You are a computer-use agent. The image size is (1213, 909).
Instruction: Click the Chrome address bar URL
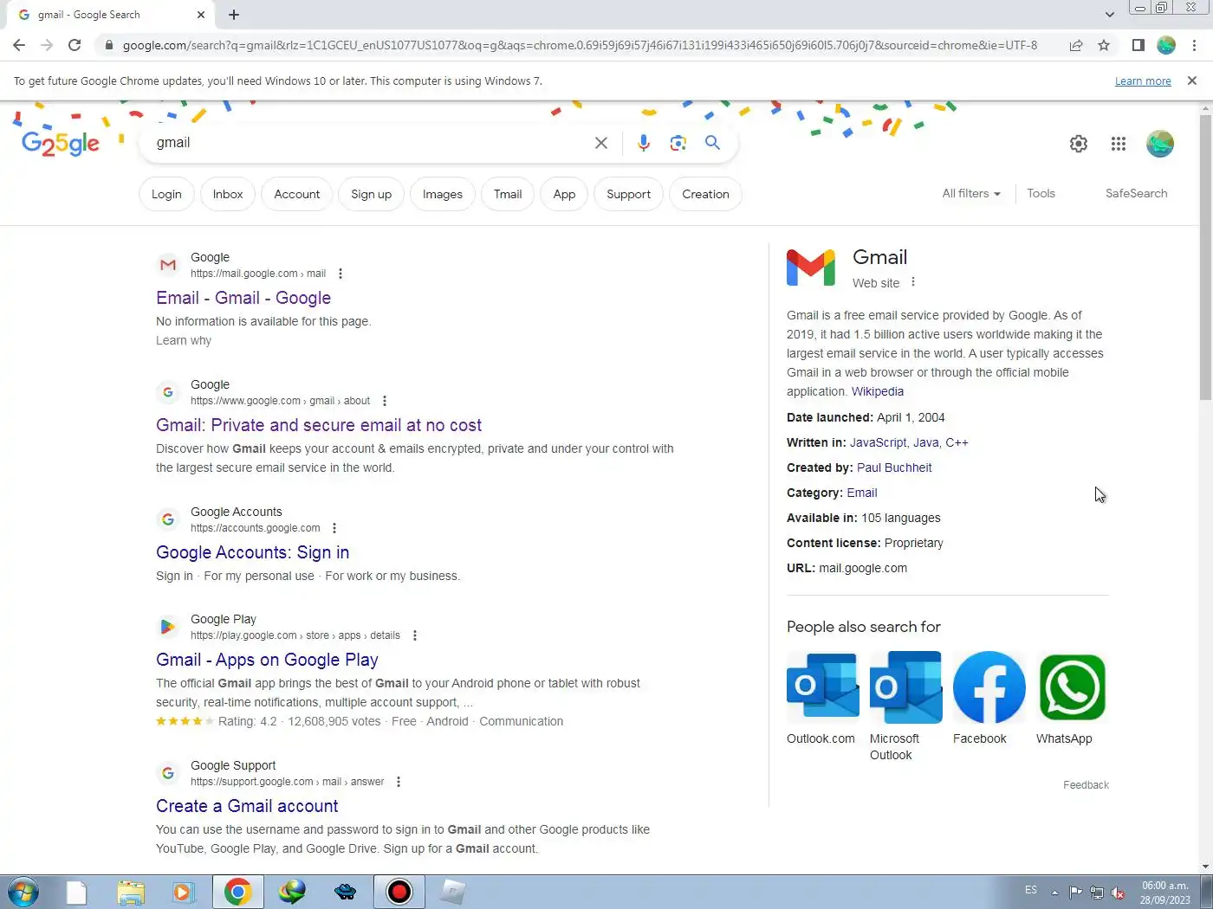(x=580, y=45)
